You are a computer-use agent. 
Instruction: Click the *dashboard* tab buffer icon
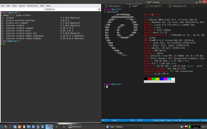point(170,6)
